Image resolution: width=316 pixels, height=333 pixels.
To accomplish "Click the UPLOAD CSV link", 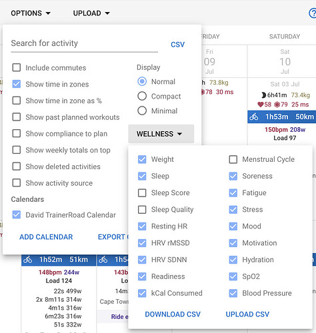I will (x=247, y=314).
